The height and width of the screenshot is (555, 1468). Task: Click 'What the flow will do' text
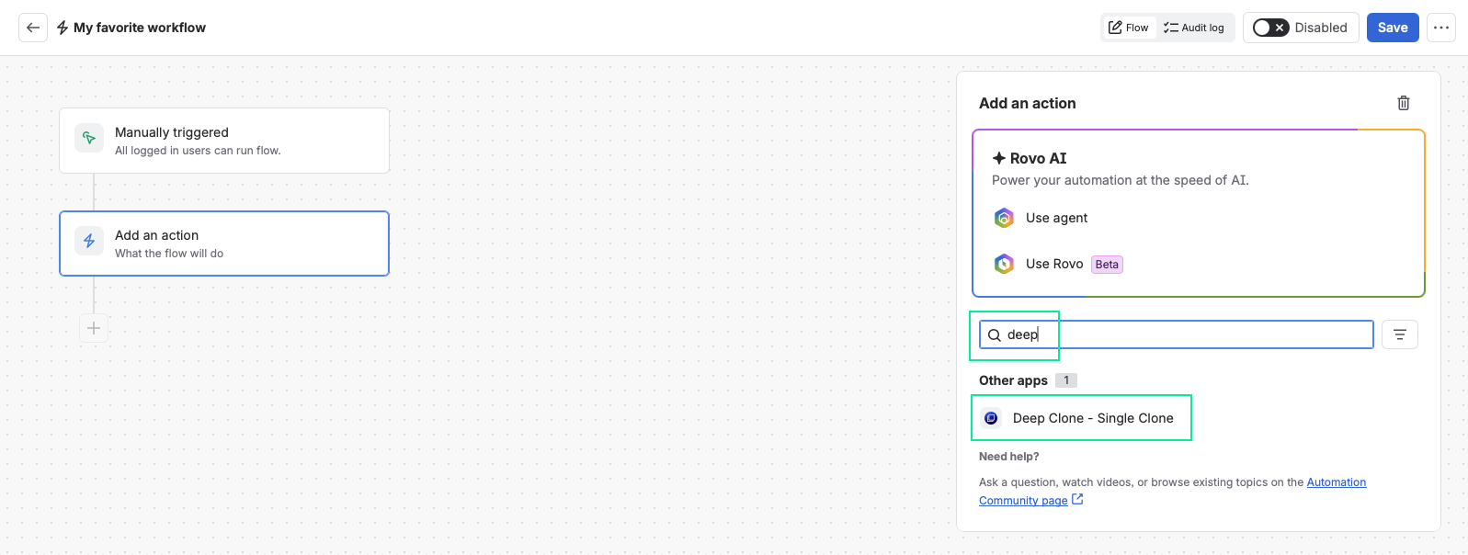tap(169, 254)
